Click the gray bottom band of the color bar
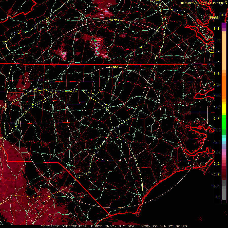The image size is (228, 228). click(224, 195)
